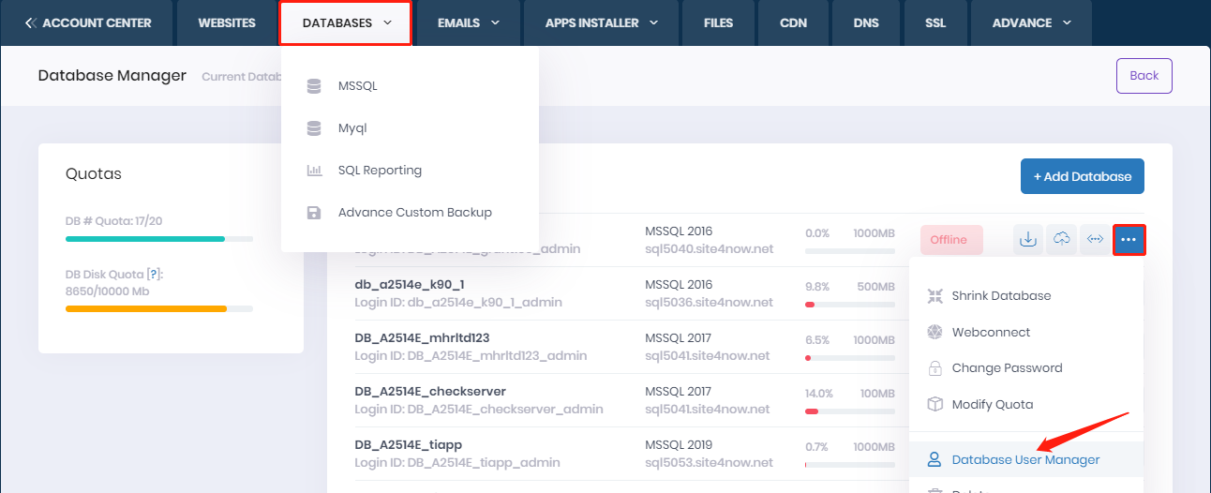Open the three-dots more actions button

click(x=1129, y=240)
